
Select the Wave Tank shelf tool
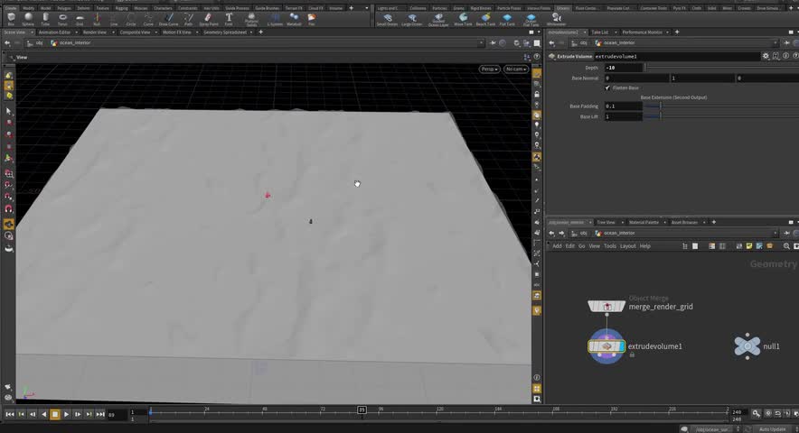pos(463,19)
